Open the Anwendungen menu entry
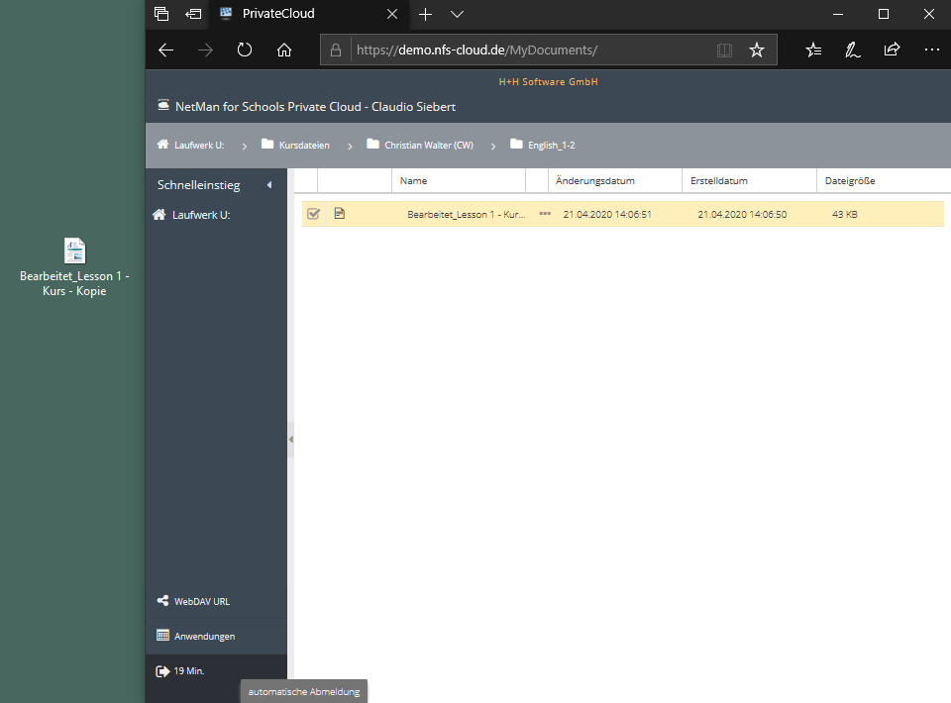 point(204,636)
